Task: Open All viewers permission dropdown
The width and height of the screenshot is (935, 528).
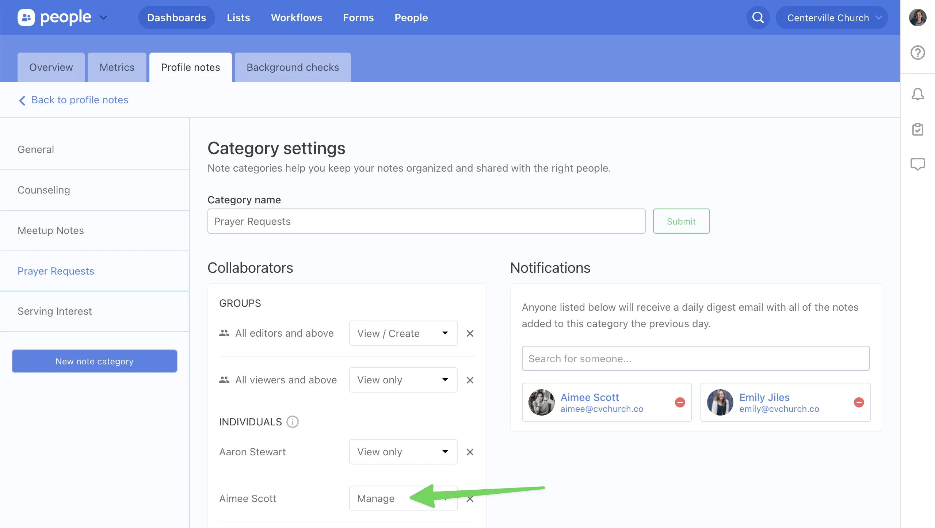Action: point(403,380)
